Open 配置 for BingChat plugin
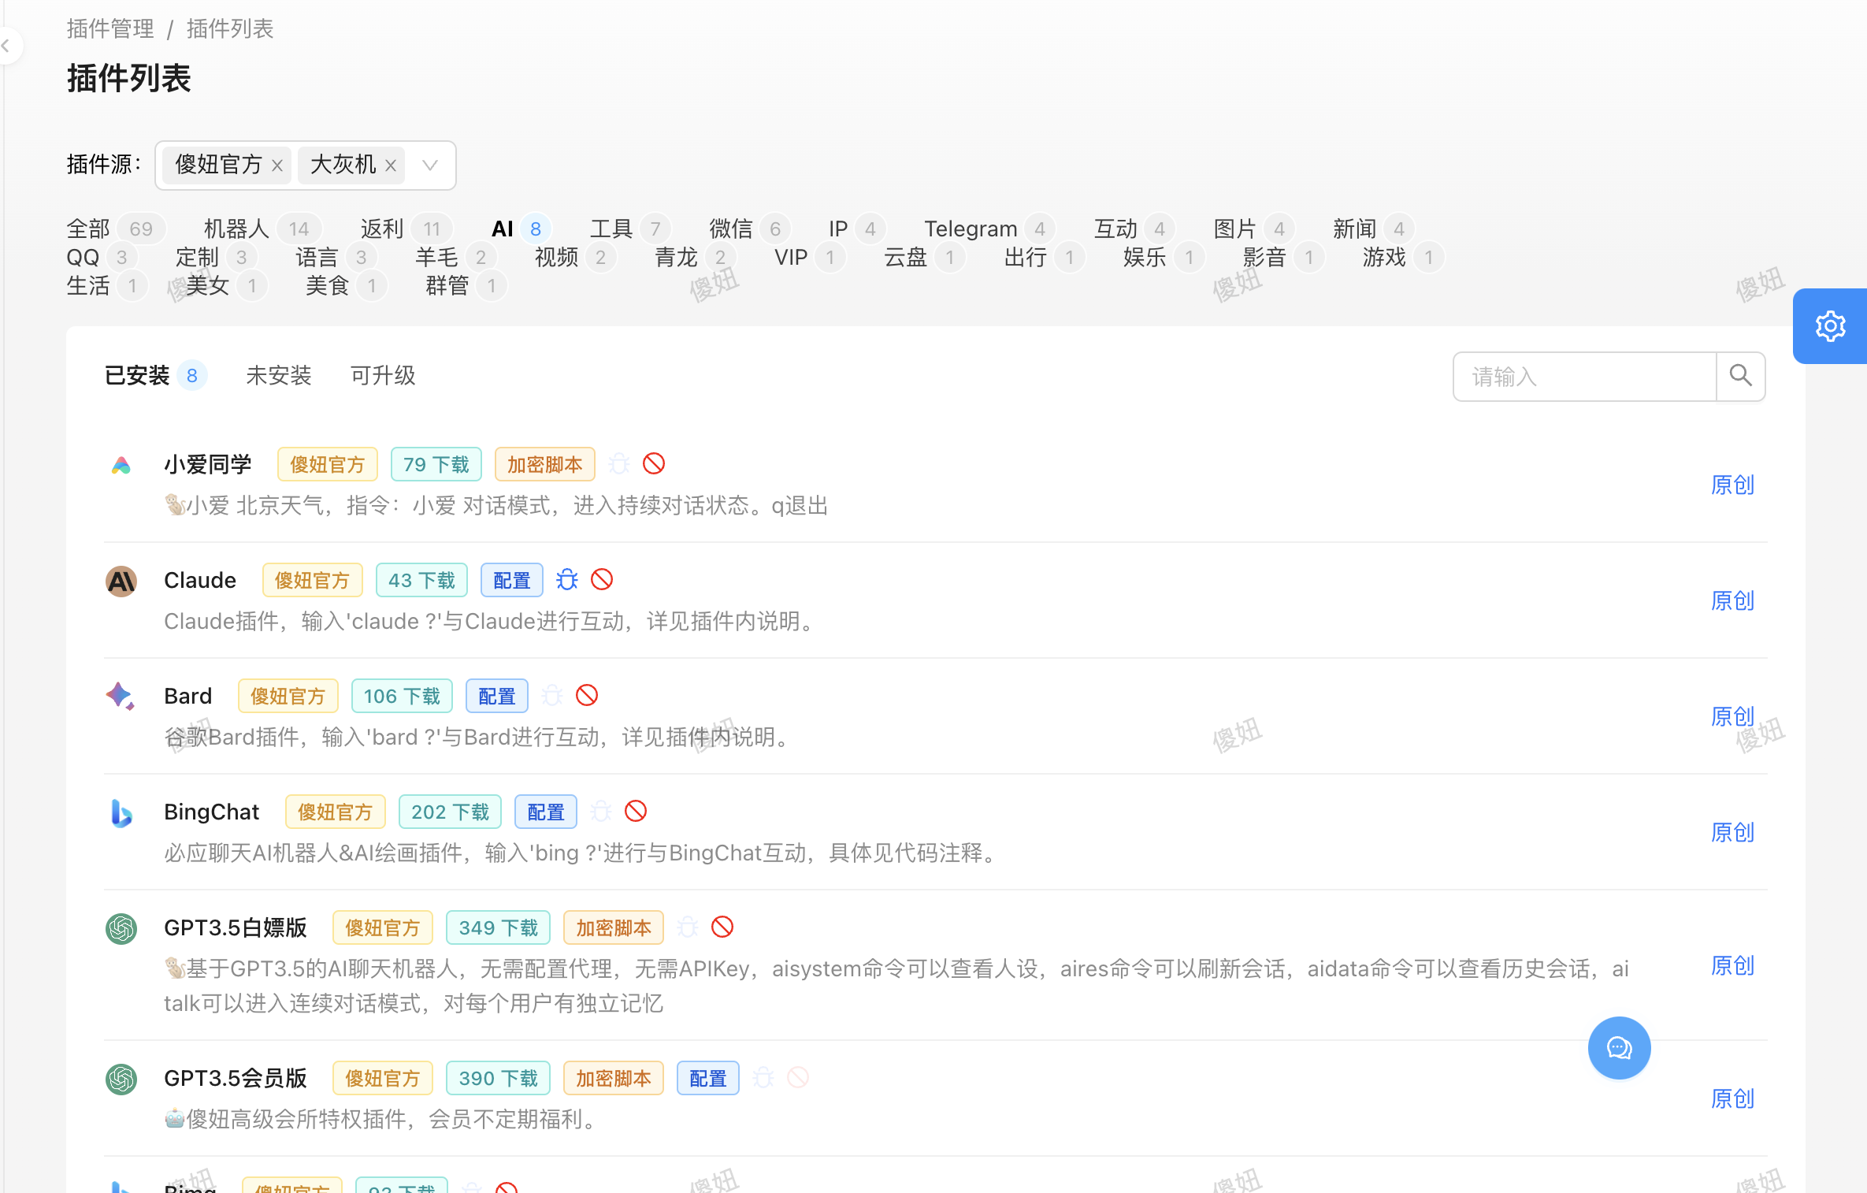 point(546,812)
